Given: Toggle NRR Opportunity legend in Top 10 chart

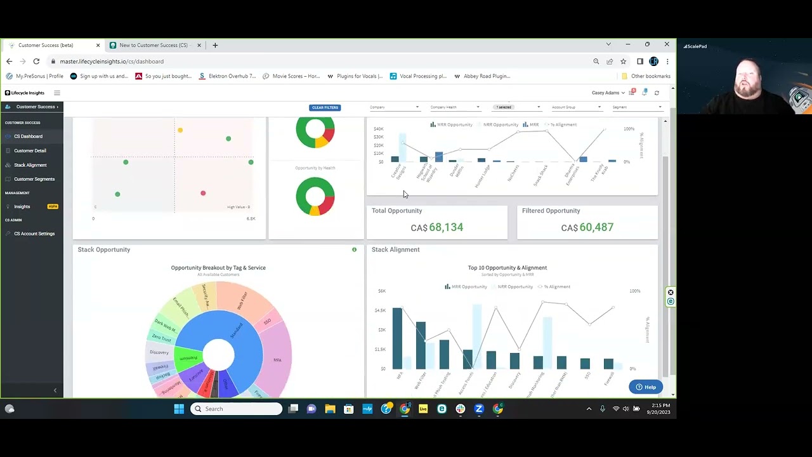Looking at the screenshot, I should pos(513,287).
